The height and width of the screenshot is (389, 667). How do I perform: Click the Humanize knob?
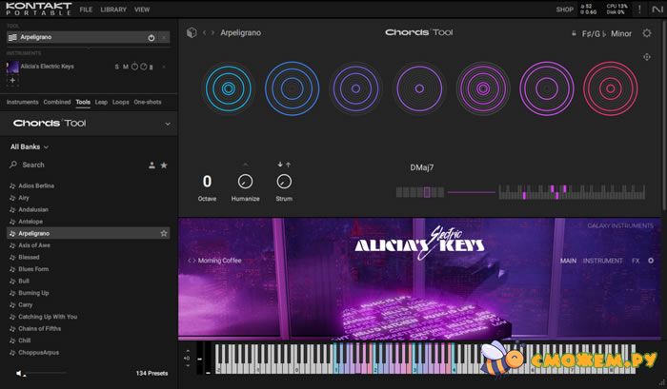click(x=245, y=181)
